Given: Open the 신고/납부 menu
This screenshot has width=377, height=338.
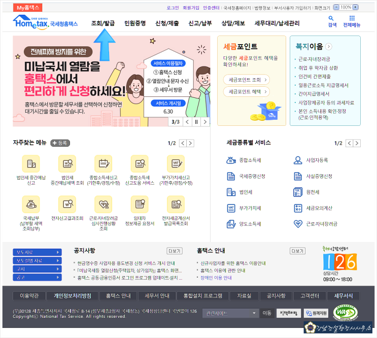Looking at the screenshot, I should point(200,23).
